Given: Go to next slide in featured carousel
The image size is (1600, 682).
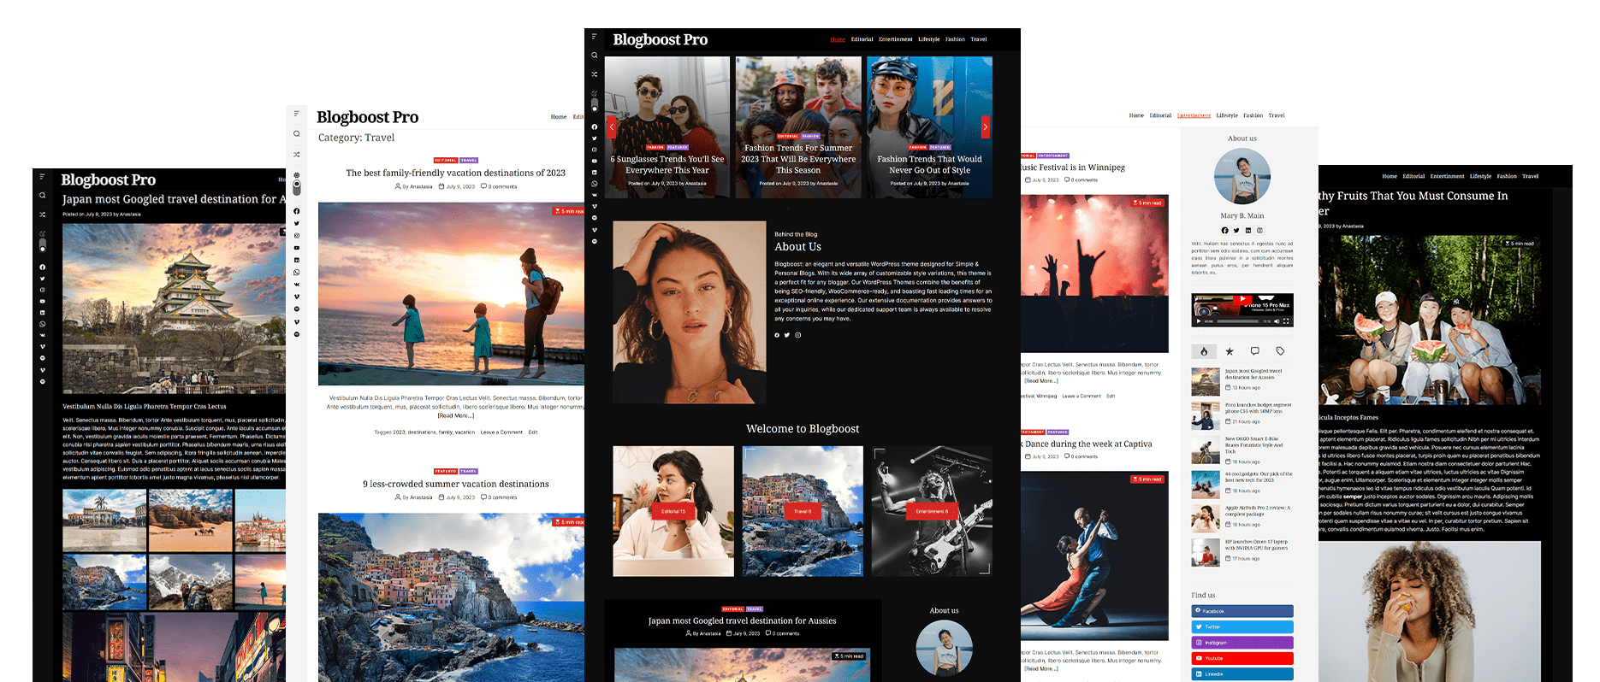Looking at the screenshot, I should pyautogui.click(x=985, y=126).
